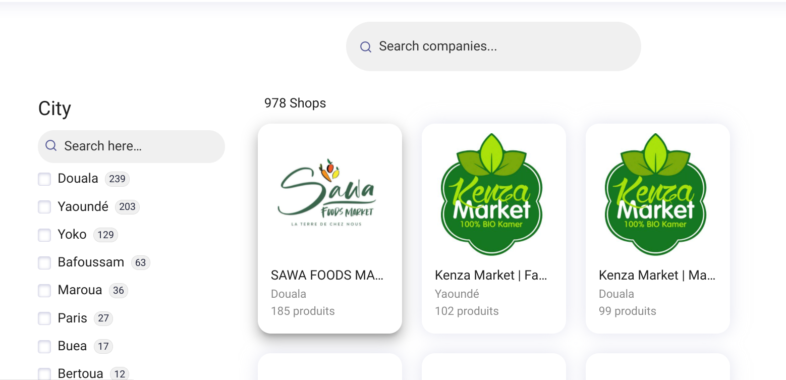786x380 pixels.
Task: Focus the Search companies input field
Action: [x=493, y=46]
